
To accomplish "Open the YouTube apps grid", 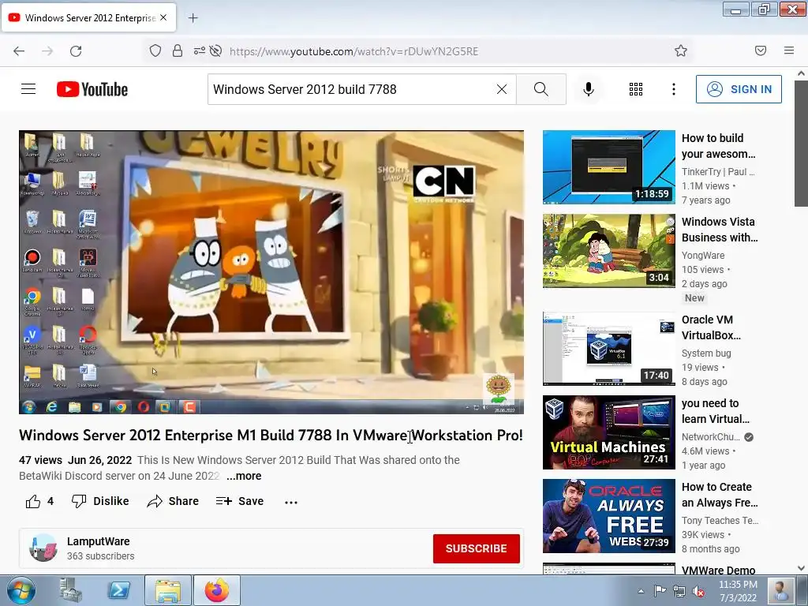I will (x=636, y=89).
